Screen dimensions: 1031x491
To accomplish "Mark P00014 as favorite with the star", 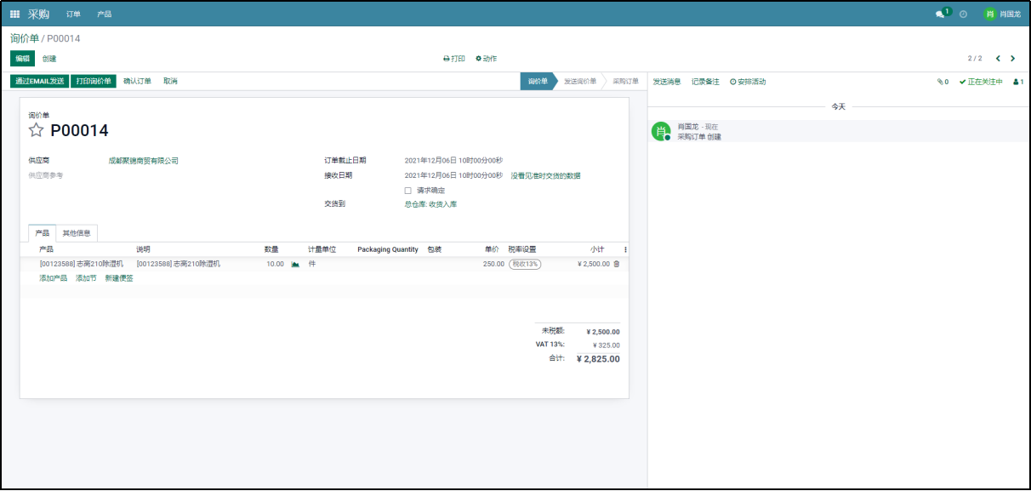I will click(x=36, y=130).
